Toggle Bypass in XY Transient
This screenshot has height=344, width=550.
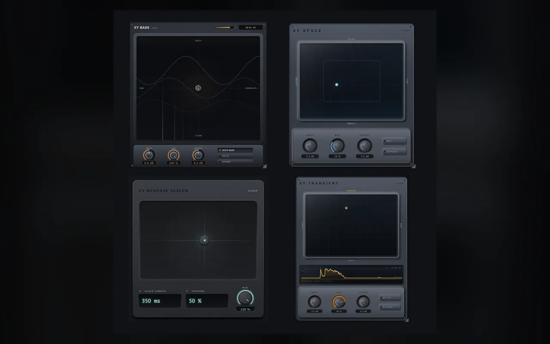tap(390, 307)
